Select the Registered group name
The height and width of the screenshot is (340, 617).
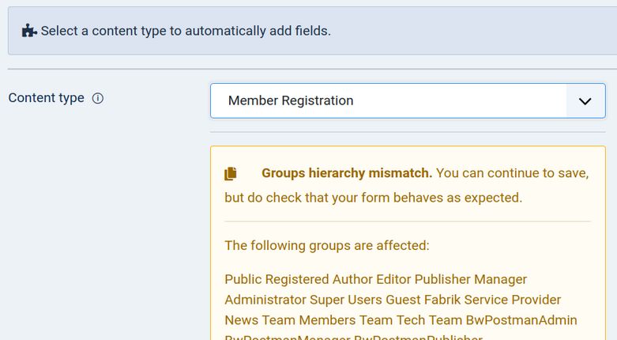pyautogui.click(x=297, y=279)
